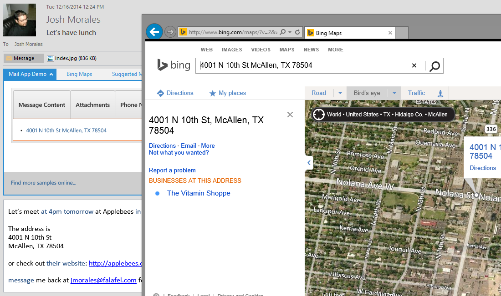
Task: Click the Bing search magnifier icon
Action: click(x=434, y=66)
